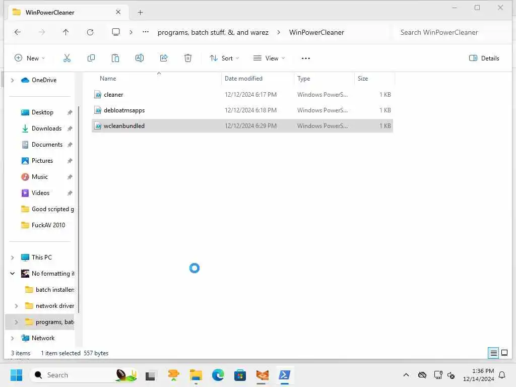Open Music in Quick access
Image resolution: width=516 pixels, height=387 pixels.
pyautogui.click(x=39, y=177)
